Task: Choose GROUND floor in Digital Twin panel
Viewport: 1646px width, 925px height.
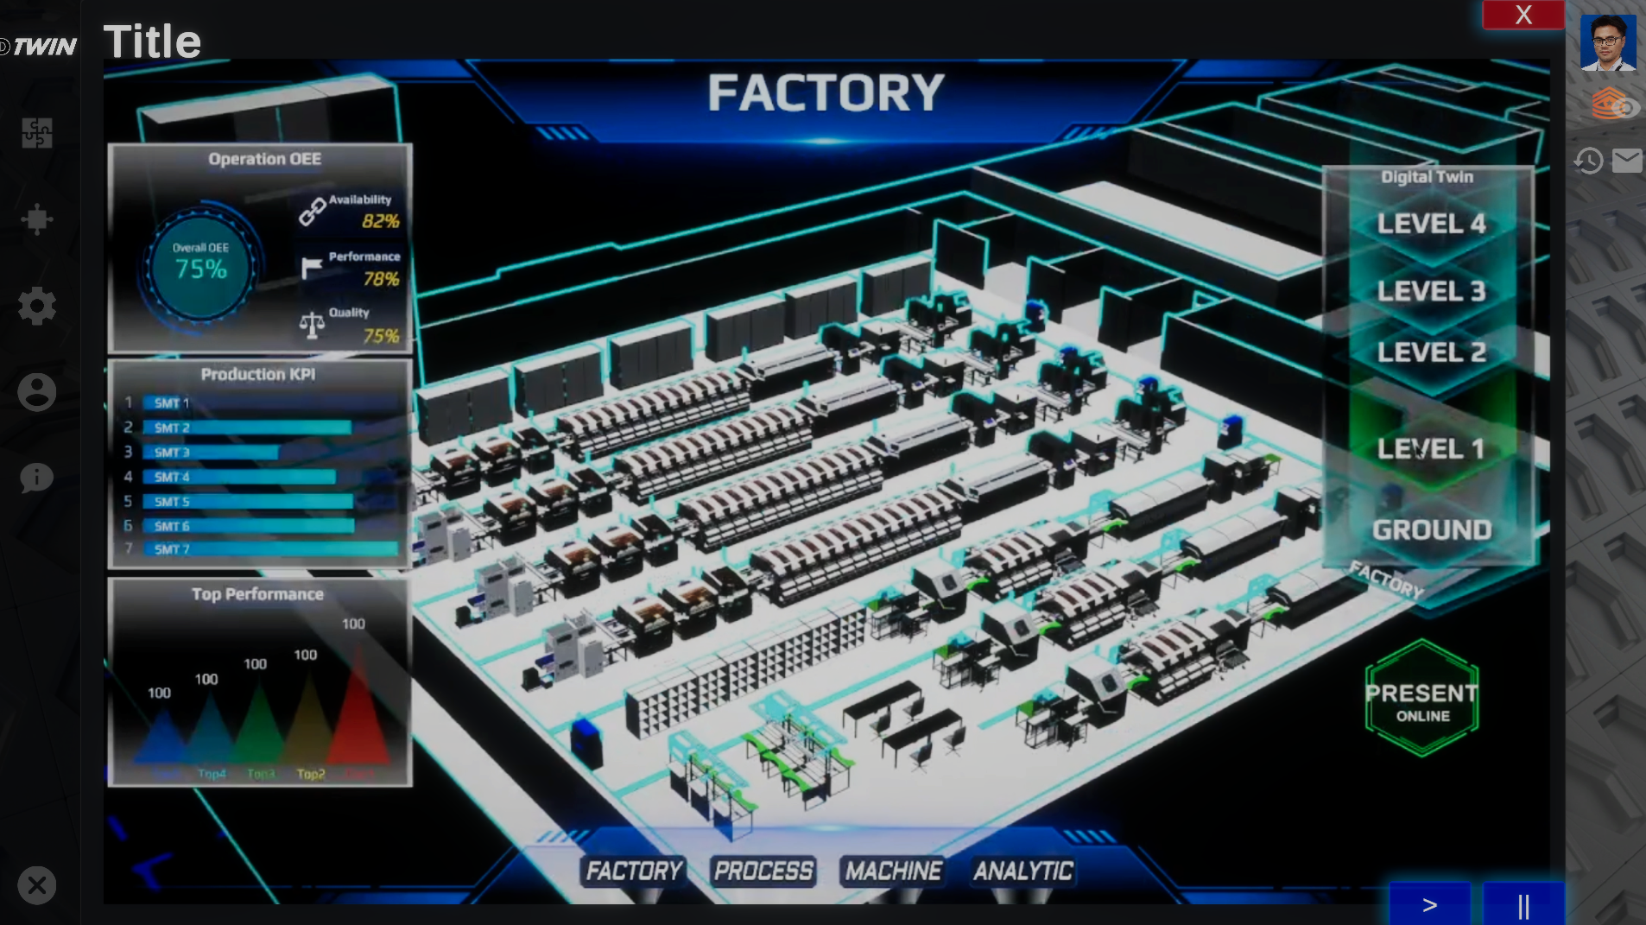Action: click(x=1431, y=529)
